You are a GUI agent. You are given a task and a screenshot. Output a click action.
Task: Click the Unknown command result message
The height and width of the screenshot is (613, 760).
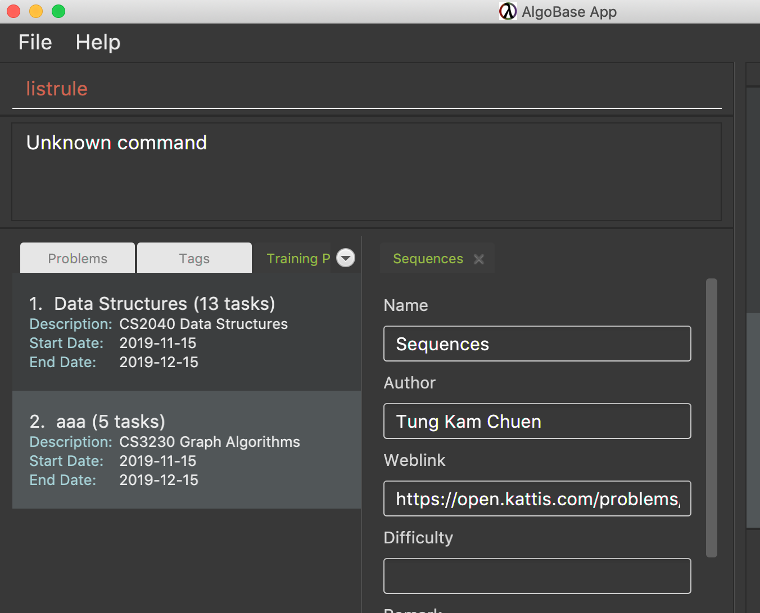pos(116,143)
